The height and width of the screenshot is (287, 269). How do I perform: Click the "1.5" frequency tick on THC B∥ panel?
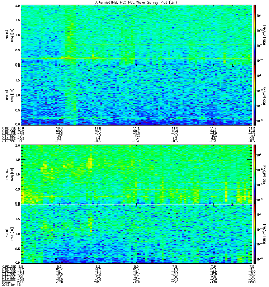click(x=18, y=219)
